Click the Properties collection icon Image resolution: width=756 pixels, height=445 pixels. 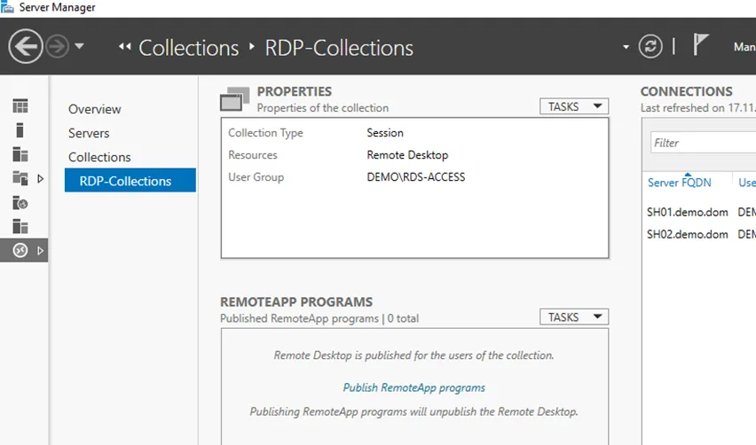coord(235,98)
